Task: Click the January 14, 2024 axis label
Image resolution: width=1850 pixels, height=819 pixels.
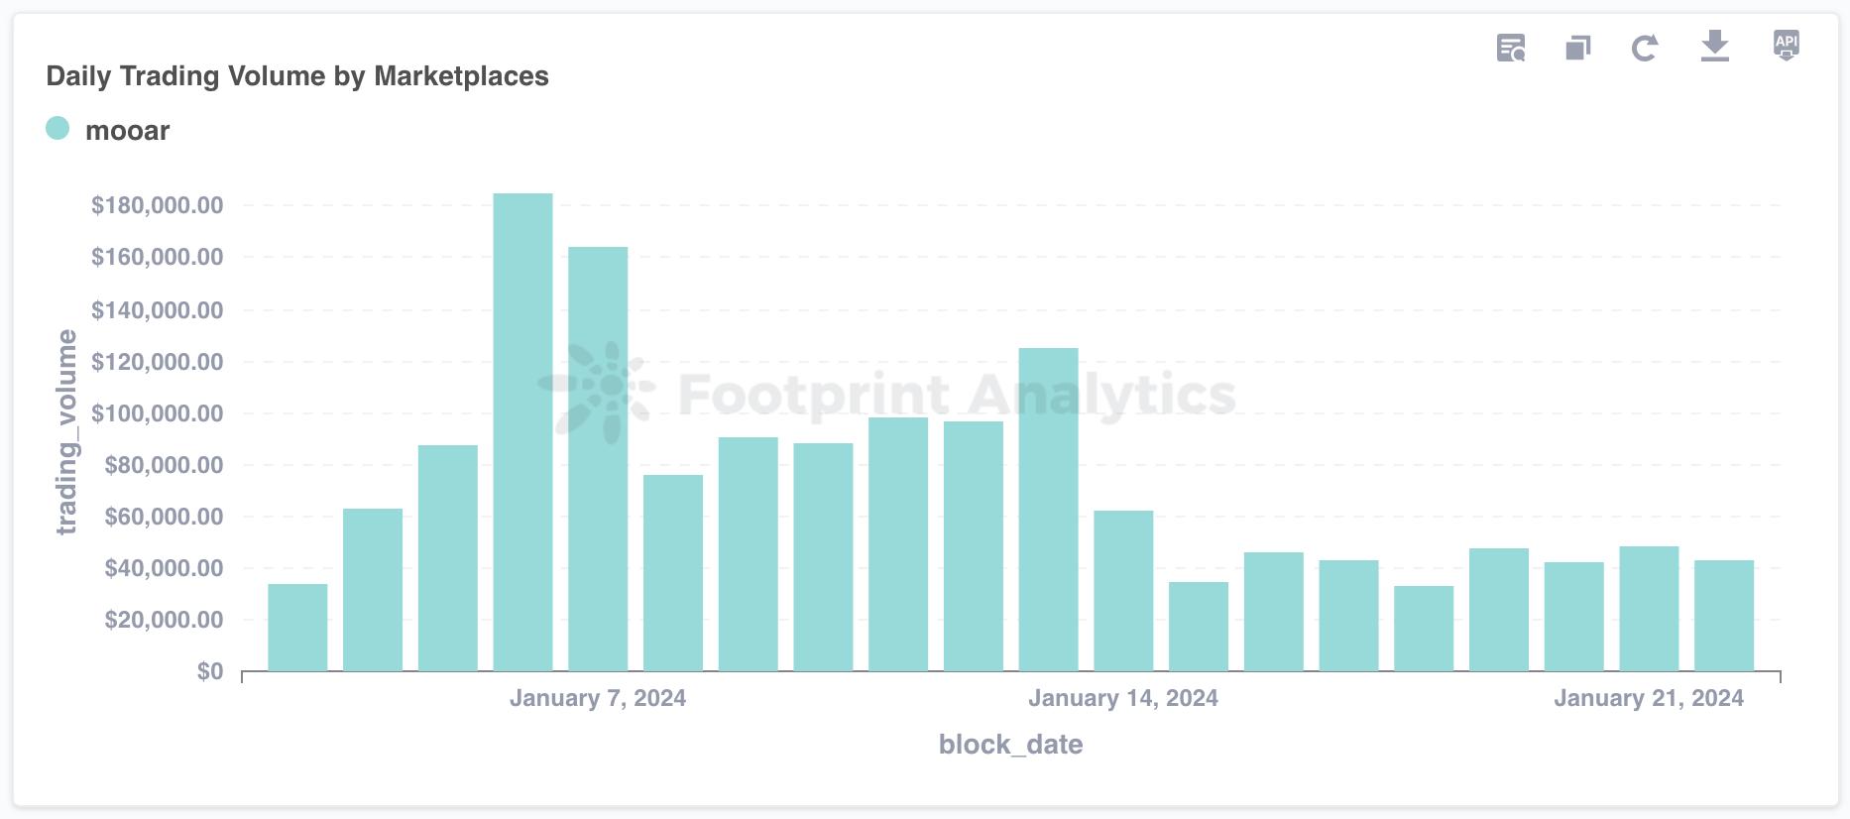Action: tap(1123, 698)
